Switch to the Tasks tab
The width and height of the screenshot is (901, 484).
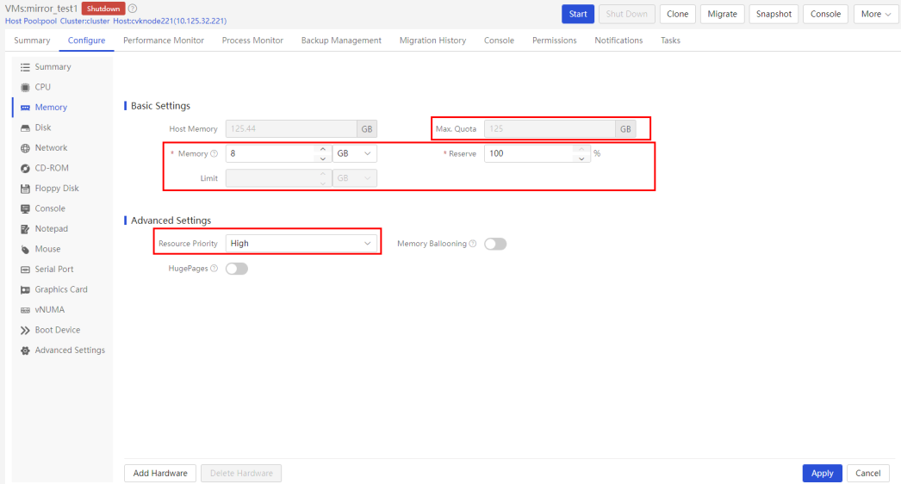(670, 40)
